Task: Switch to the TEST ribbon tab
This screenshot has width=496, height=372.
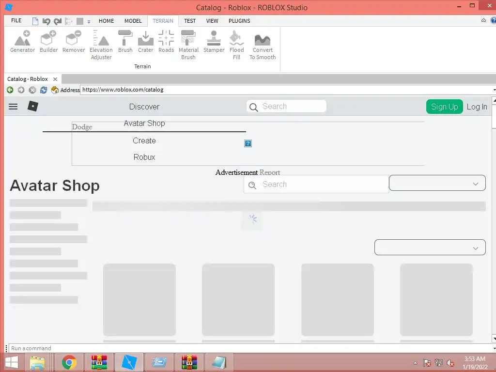Action: 190,21
